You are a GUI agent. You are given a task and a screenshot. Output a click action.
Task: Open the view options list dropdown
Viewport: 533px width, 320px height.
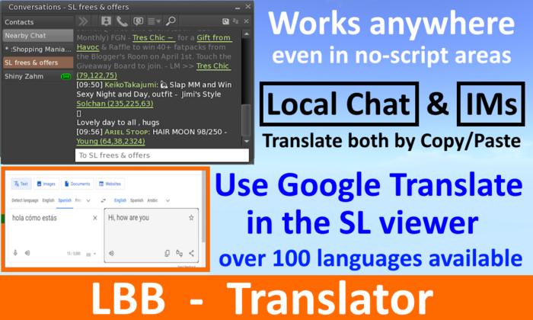pyautogui.click(x=154, y=21)
